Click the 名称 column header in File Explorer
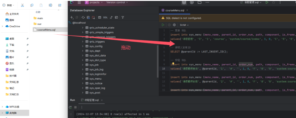296x118 pixels. click(x=38, y=12)
